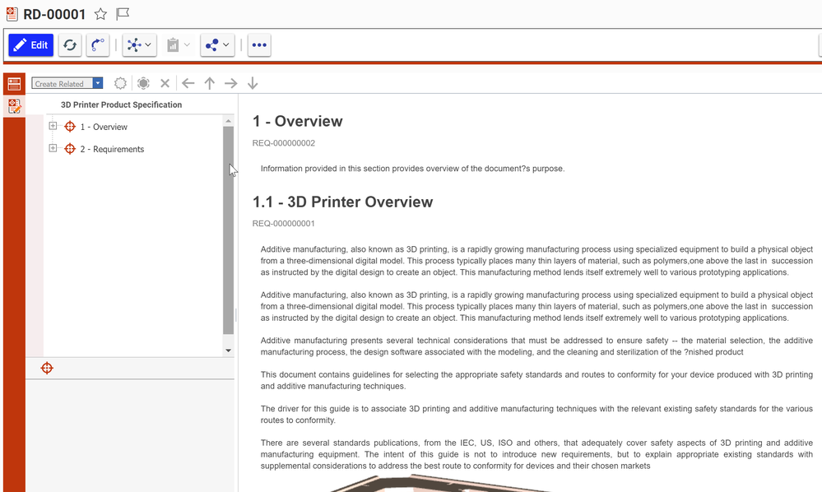Mark RD-00001 as favorite with the star
Screen dimensions: 822x492
click(x=100, y=14)
